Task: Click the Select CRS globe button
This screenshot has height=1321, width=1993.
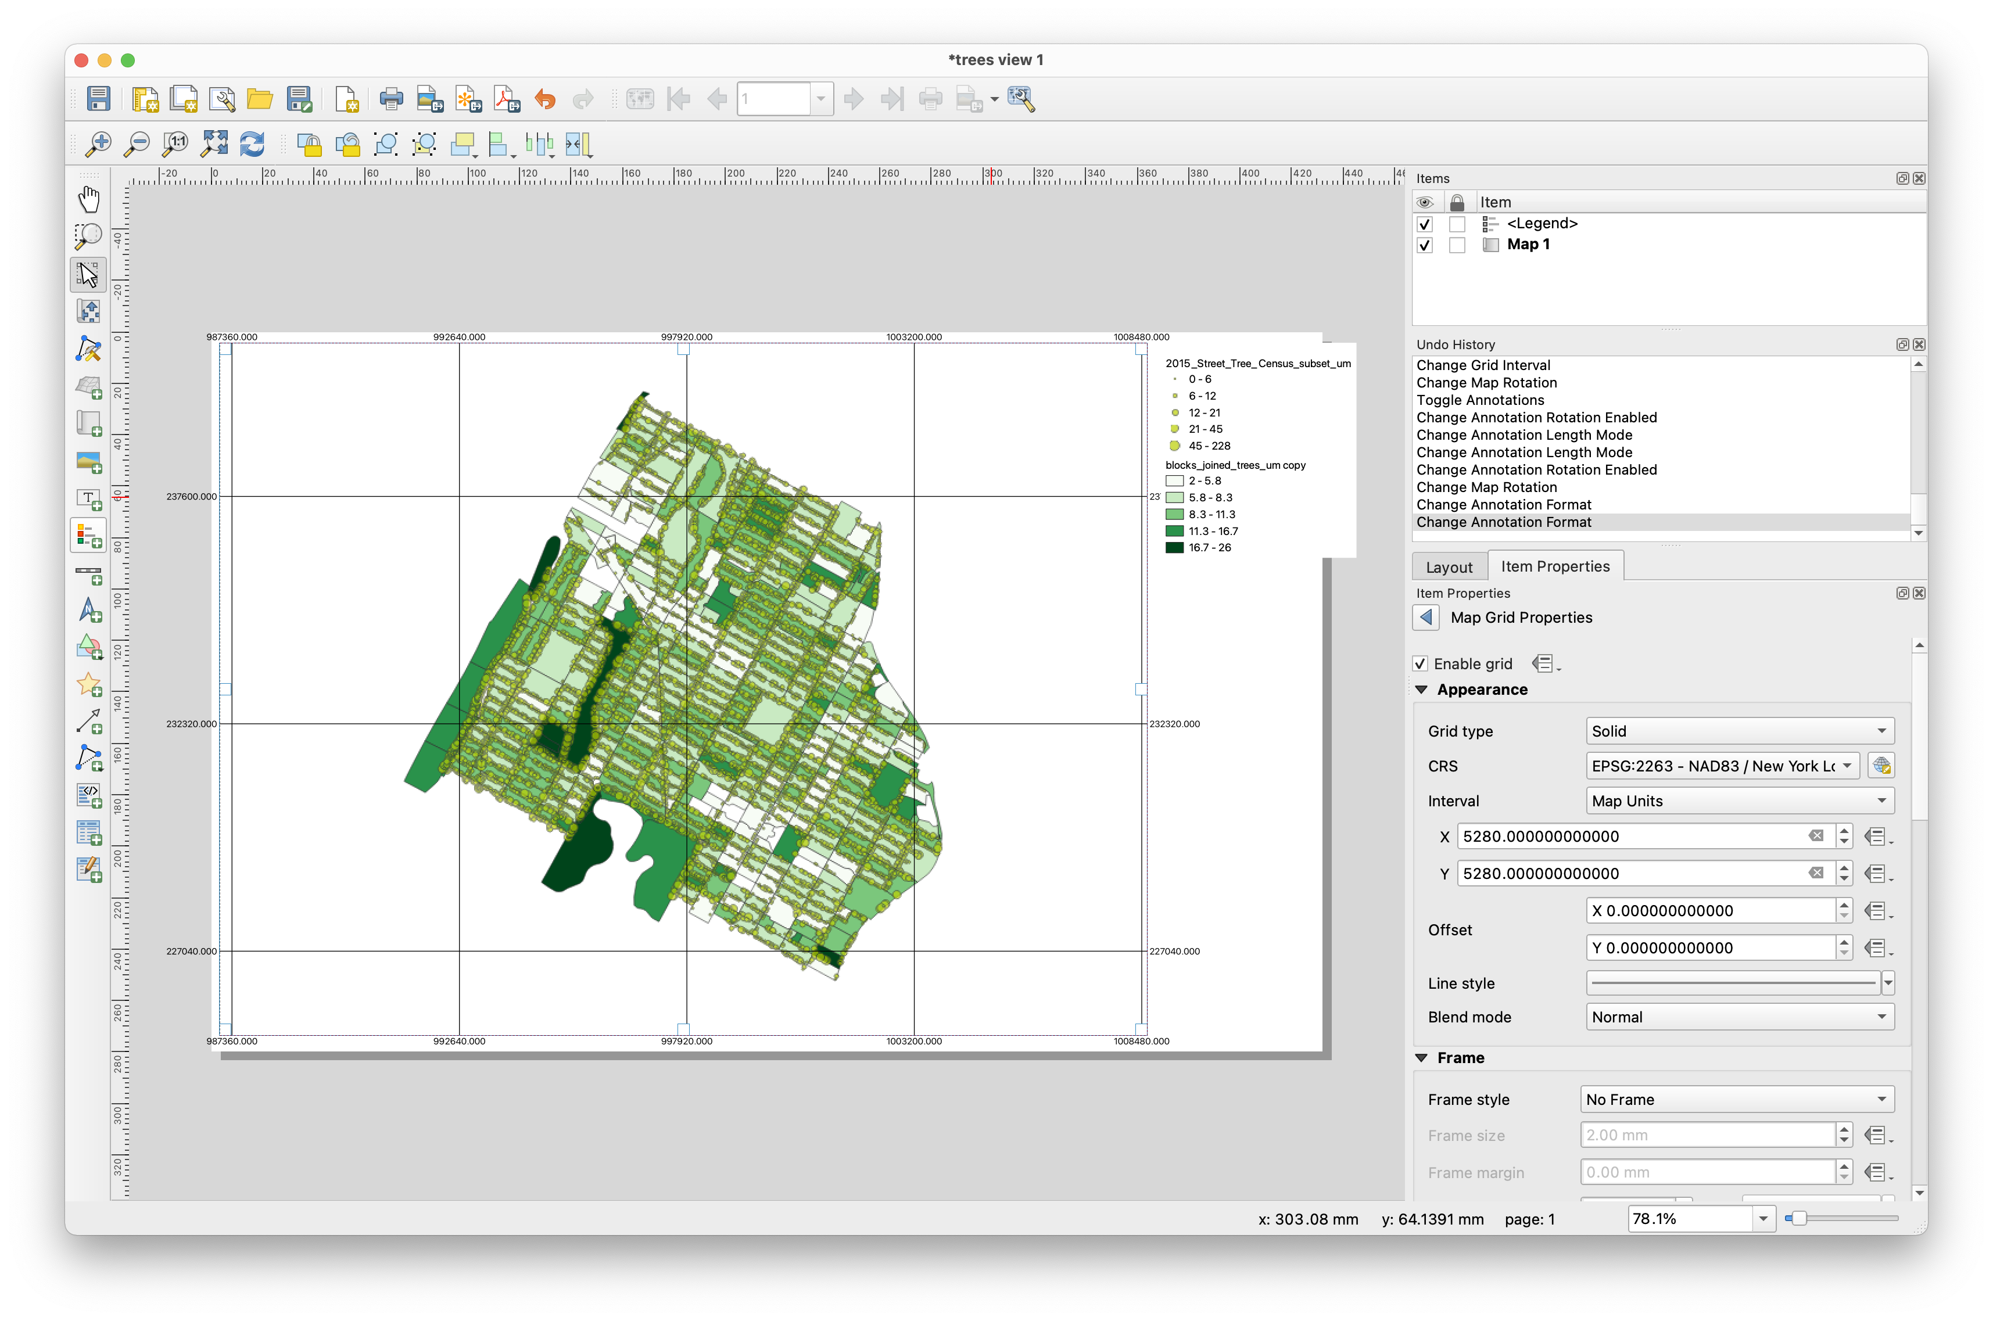Action: (x=1881, y=766)
